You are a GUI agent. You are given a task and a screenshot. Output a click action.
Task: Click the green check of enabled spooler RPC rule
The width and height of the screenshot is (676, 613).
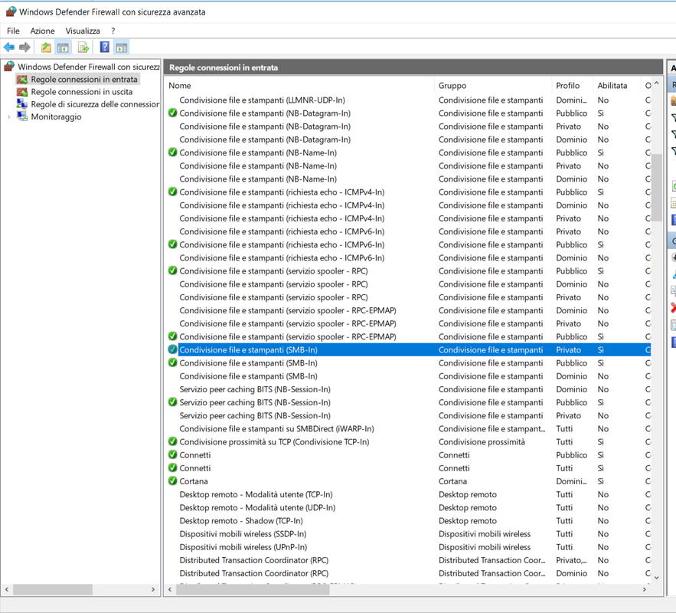(x=173, y=270)
